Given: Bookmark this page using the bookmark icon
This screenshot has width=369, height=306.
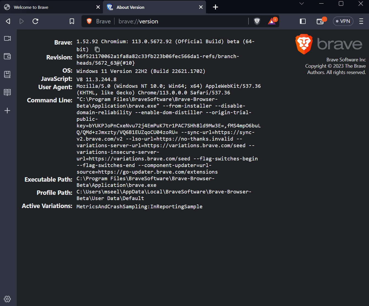Looking at the screenshot, I should [x=72, y=21].
